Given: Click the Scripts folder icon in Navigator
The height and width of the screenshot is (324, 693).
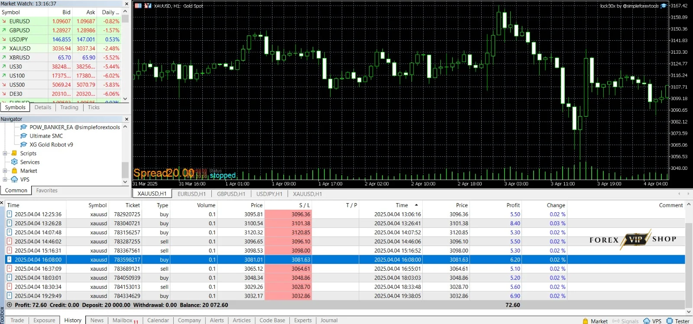Looking at the screenshot, I should click(14, 153).
